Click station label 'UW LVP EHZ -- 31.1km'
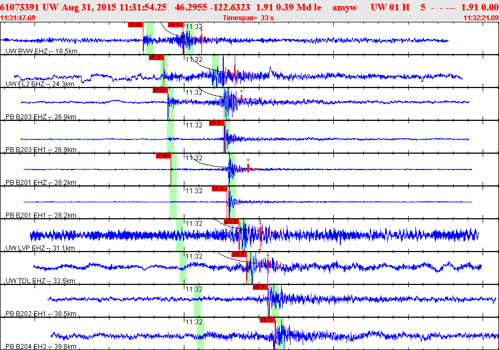The height and width of the screenshot is (350, 499). 40,248
